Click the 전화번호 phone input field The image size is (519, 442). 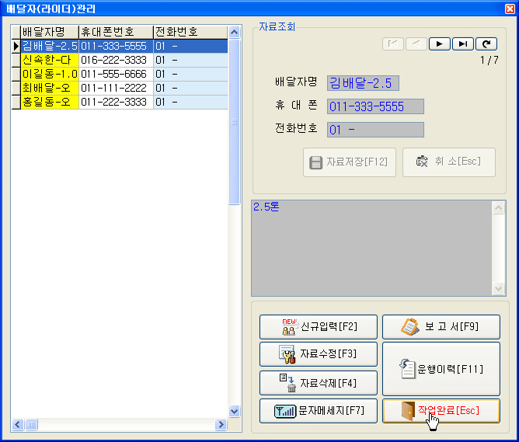click(375, 130)
